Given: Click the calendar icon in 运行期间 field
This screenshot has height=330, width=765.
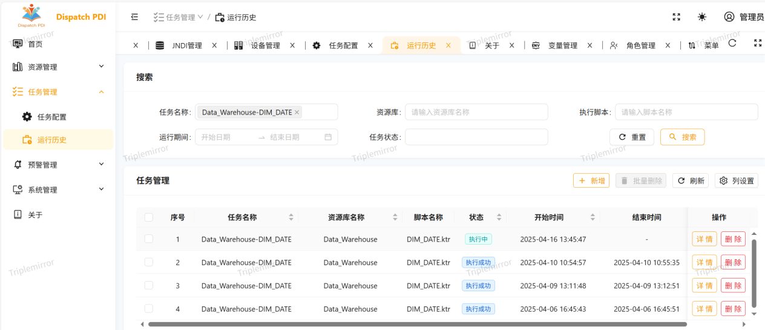Looking at the screenshot, I should (x=328, y=137).
